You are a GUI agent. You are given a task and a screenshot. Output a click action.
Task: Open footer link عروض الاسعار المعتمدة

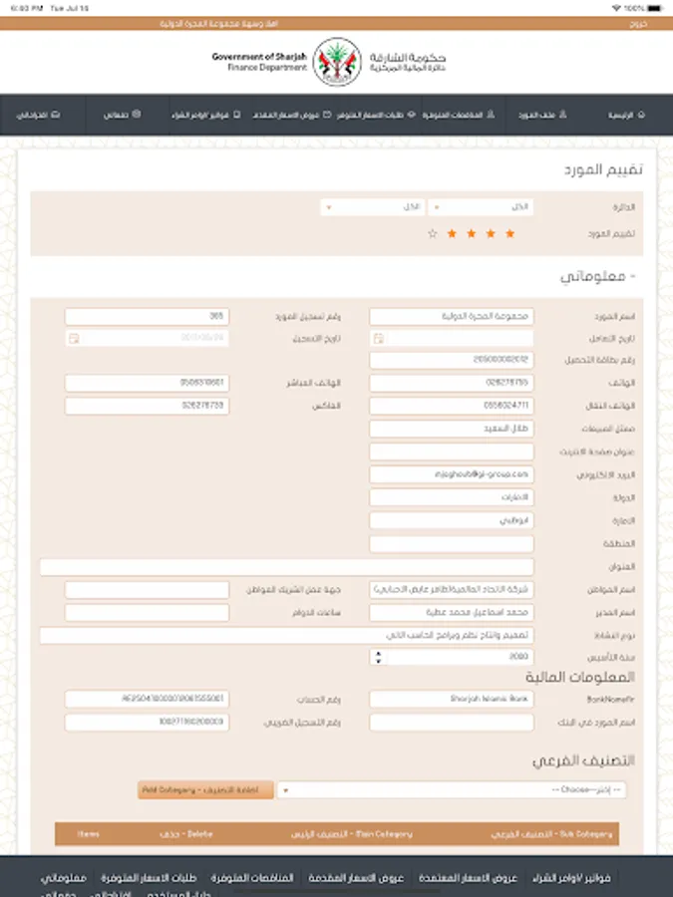coord(469,877)
